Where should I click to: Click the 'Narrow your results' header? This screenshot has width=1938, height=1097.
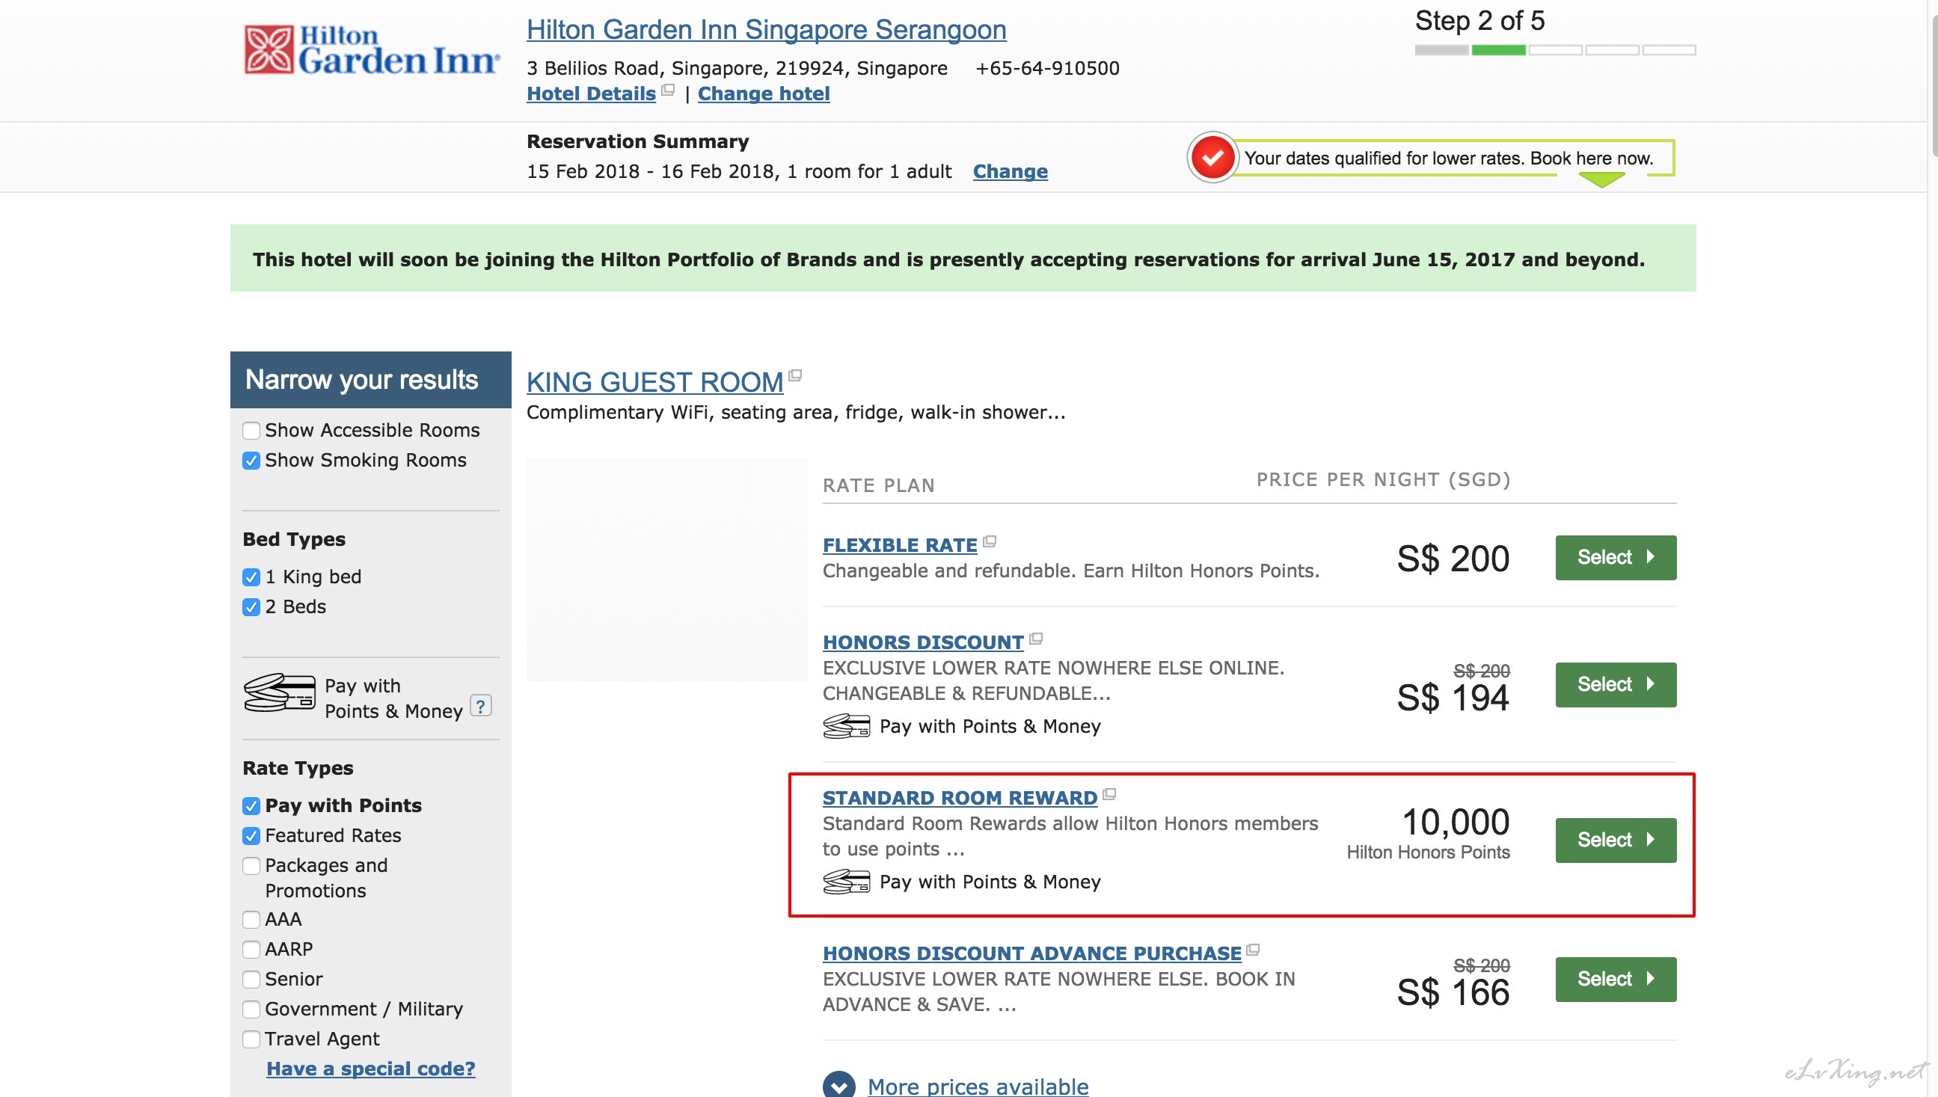point(370,380)
